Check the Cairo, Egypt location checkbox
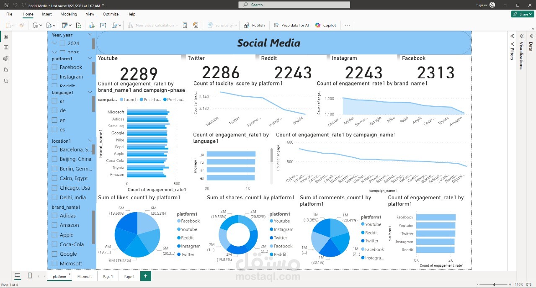Image resolution: width=536 pixels, height=288 pixels. click(x=54, y=178)
